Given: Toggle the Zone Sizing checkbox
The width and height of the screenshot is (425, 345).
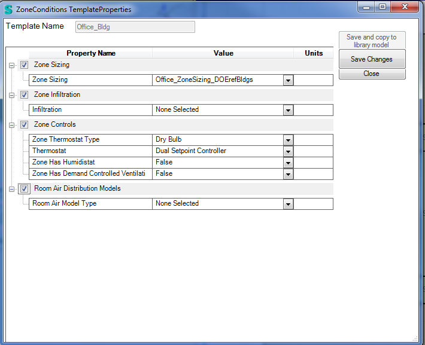Looking at the screenshot, I should click(x=24, y=65).
